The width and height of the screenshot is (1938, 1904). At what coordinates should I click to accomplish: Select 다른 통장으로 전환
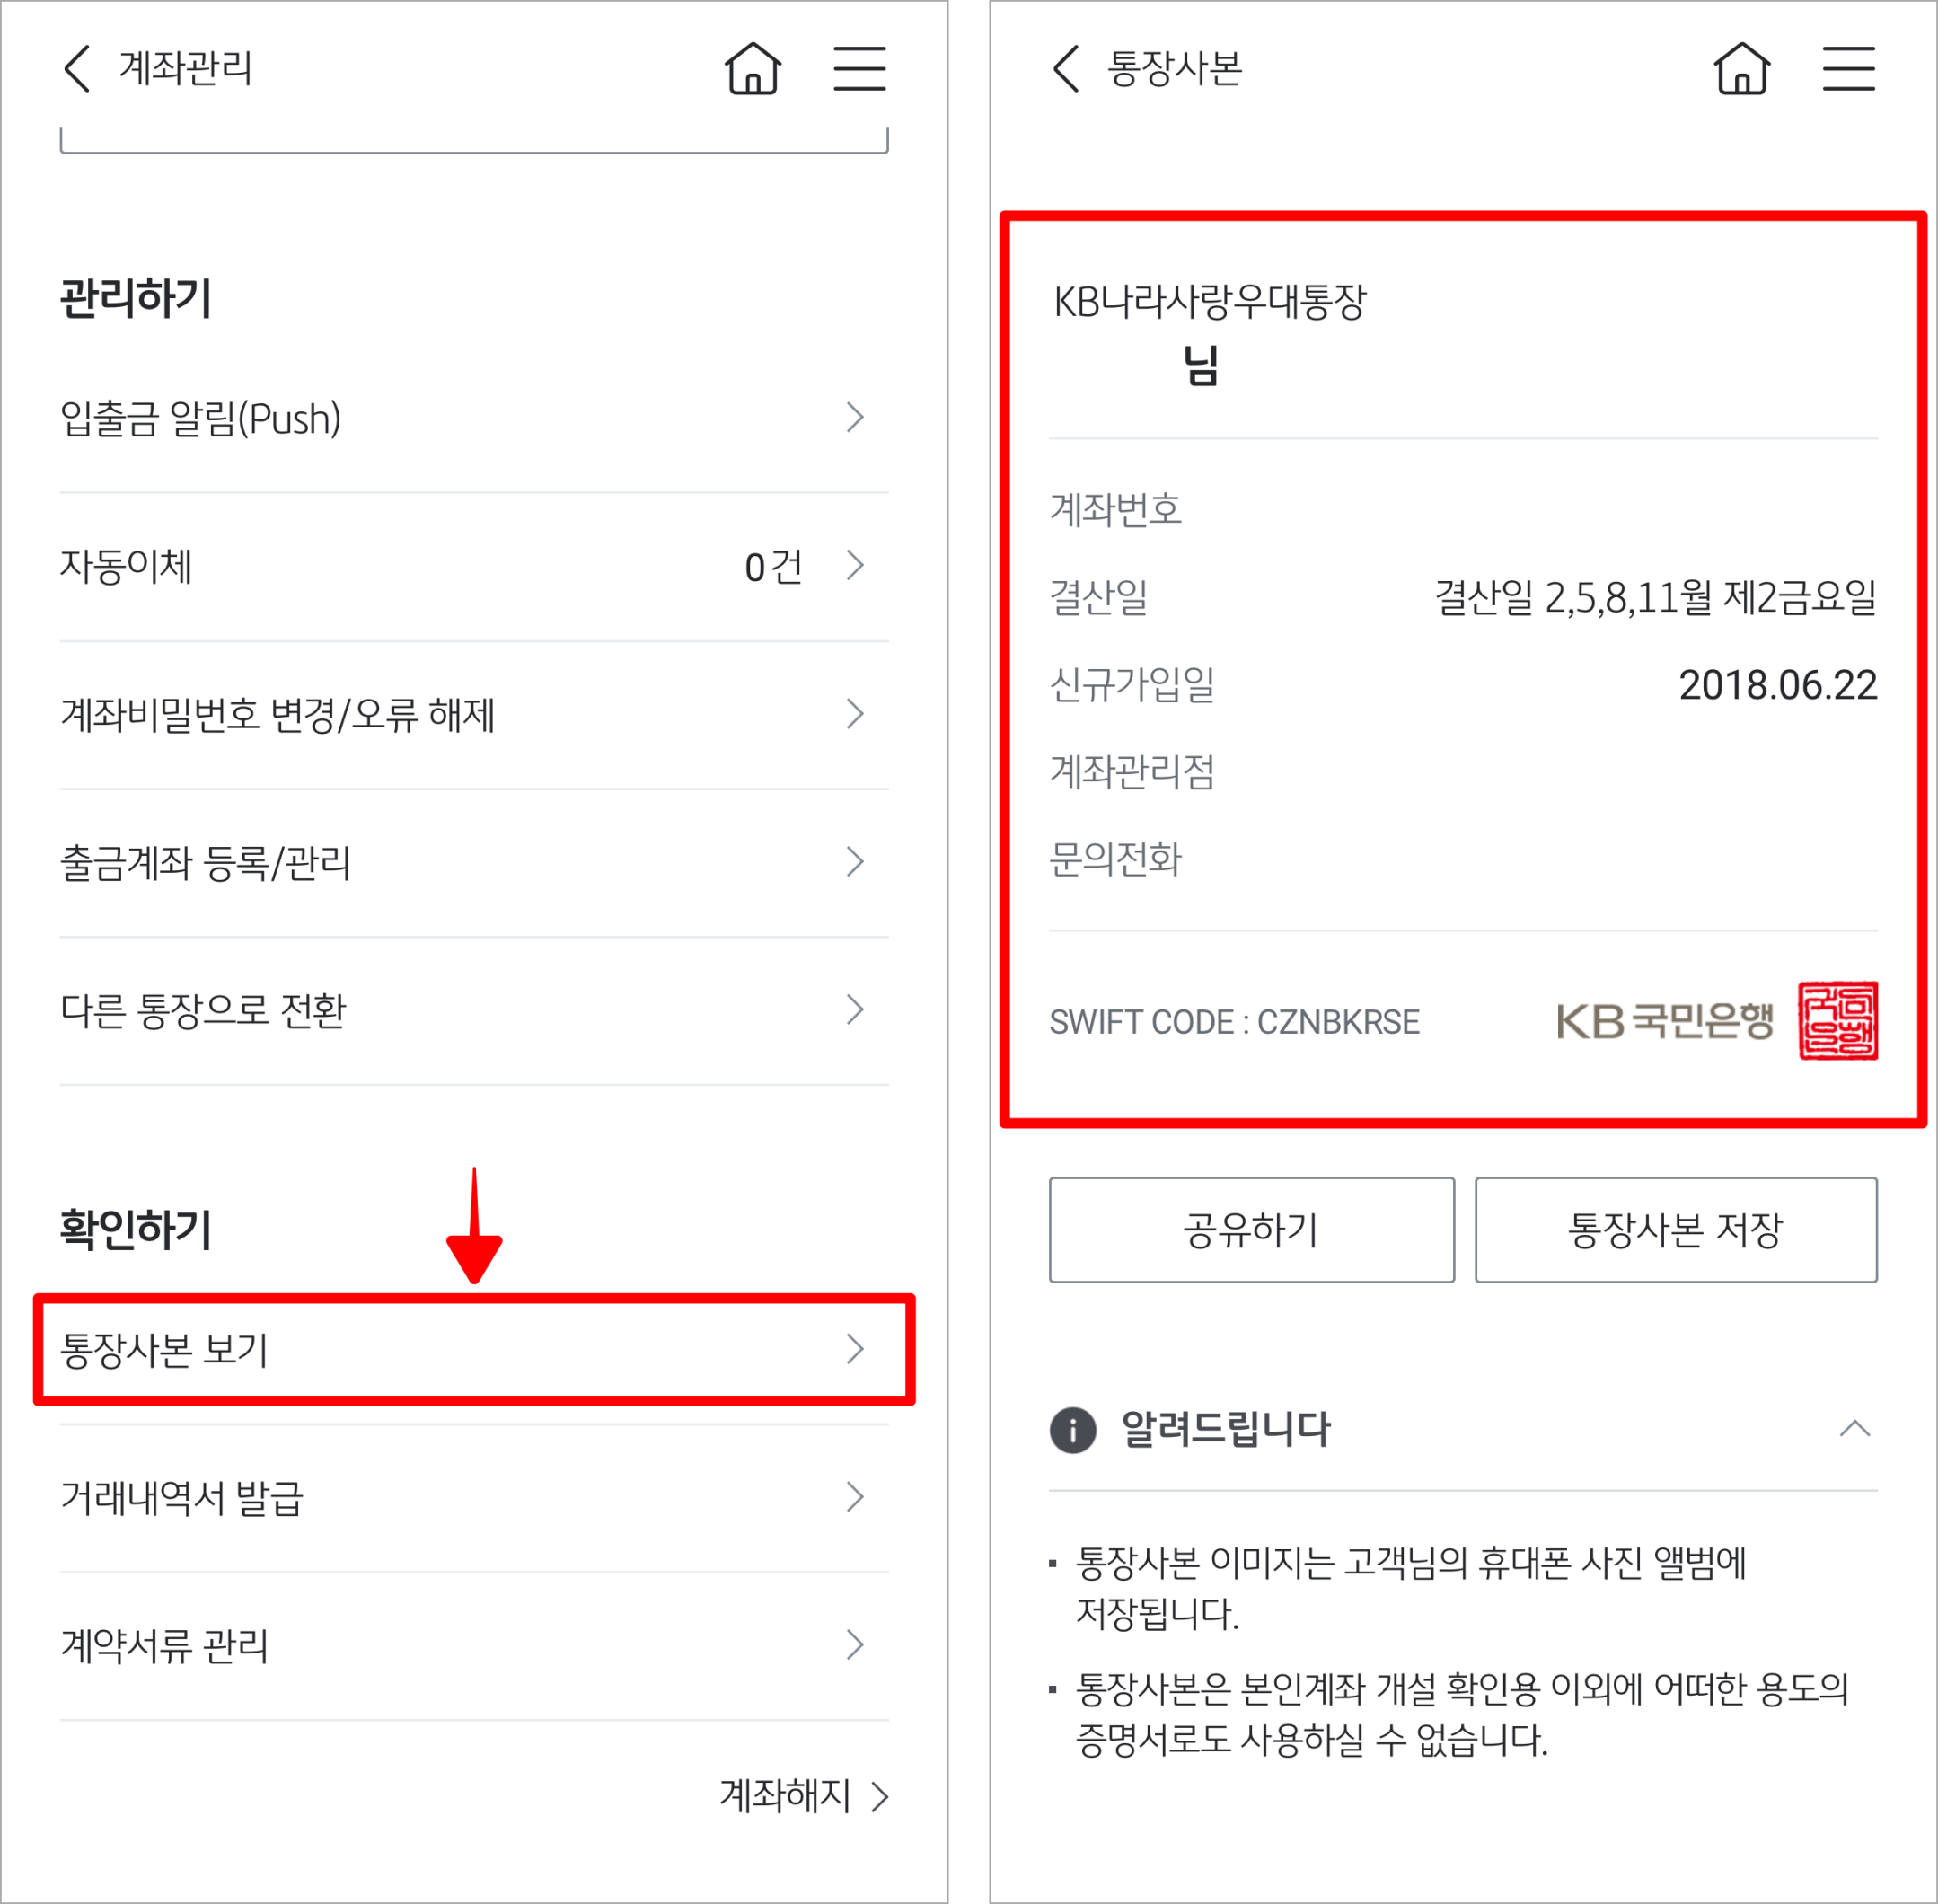[474, 1010]
